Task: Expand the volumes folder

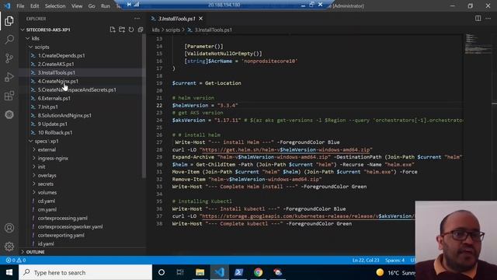Action: pyautogui.click(x=47, y=192)
